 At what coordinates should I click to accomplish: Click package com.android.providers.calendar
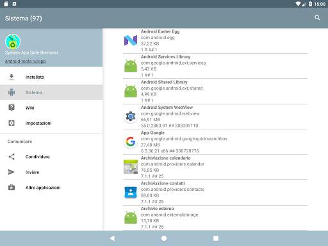(172, 164)
